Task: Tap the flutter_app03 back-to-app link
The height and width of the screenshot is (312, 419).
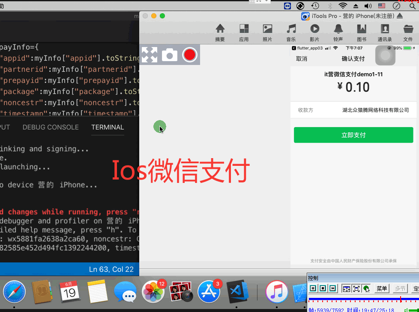Action: click(307, 48)
